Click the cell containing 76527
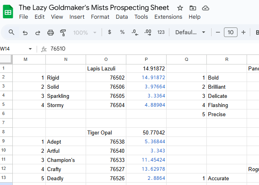Image resolution: width=259 pixels, height=185 pixels. (106, 169)
